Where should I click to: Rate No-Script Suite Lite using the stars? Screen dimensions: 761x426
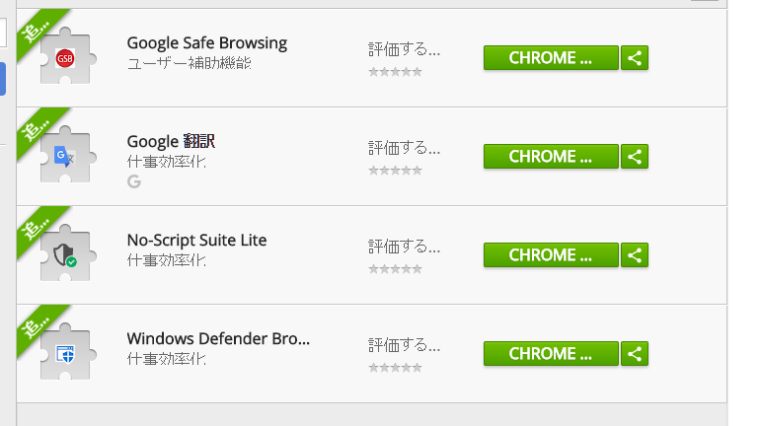point(395,269)
